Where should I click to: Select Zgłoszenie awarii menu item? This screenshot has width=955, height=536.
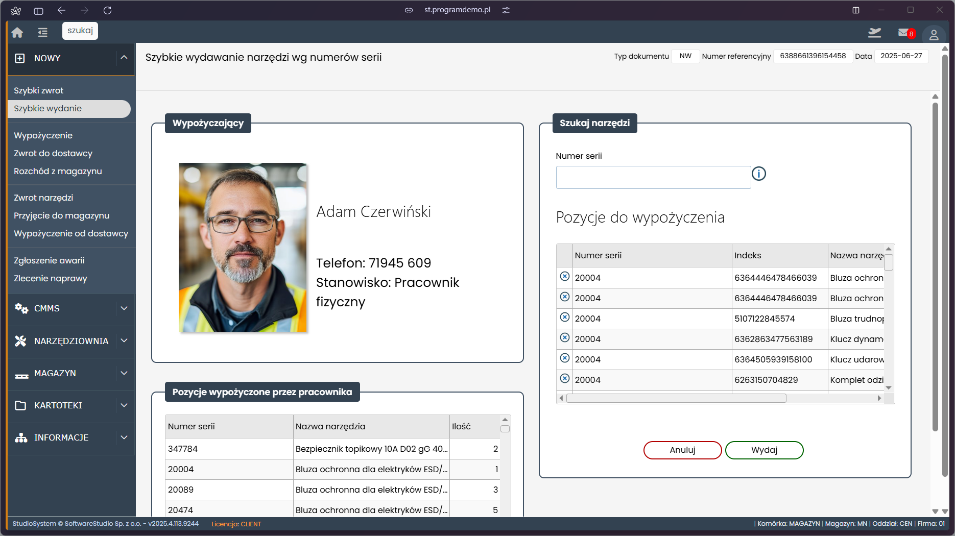click(x=49, y=261)
